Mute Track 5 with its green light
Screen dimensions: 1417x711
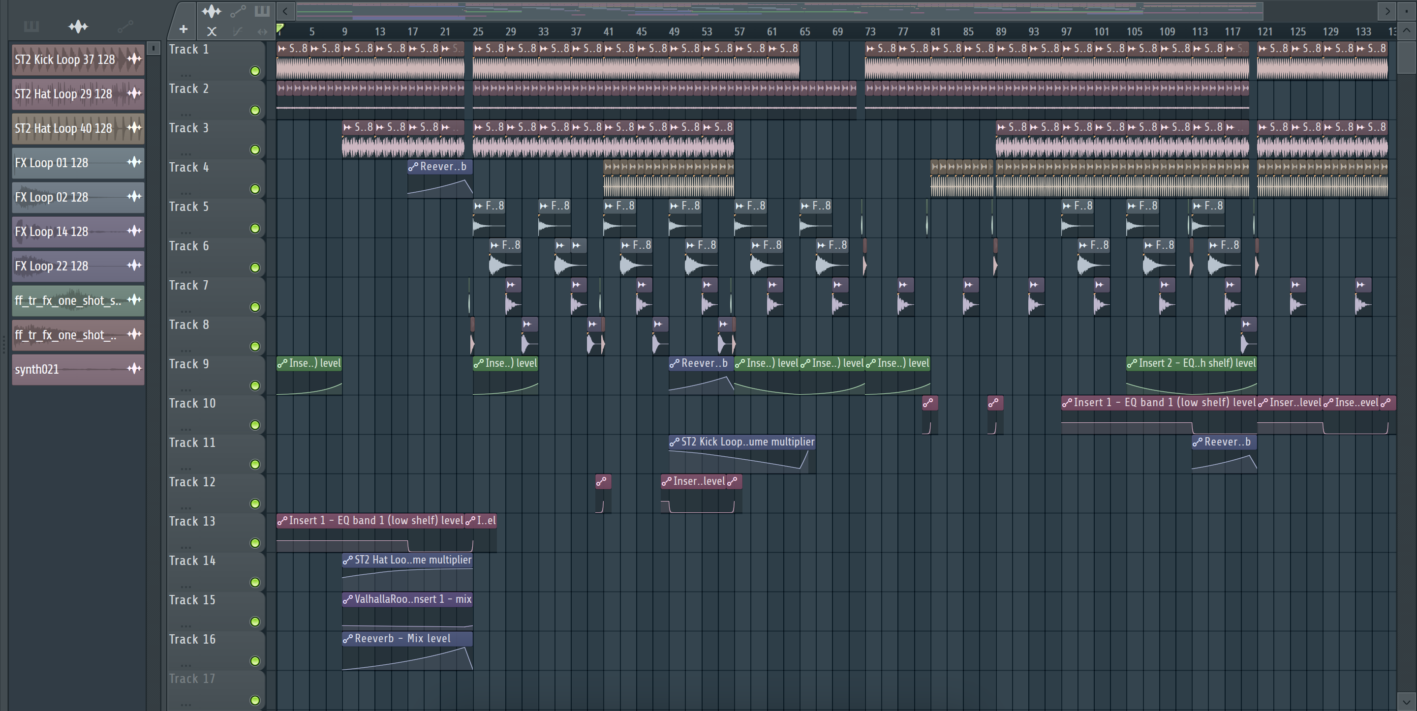click(255, 228)
